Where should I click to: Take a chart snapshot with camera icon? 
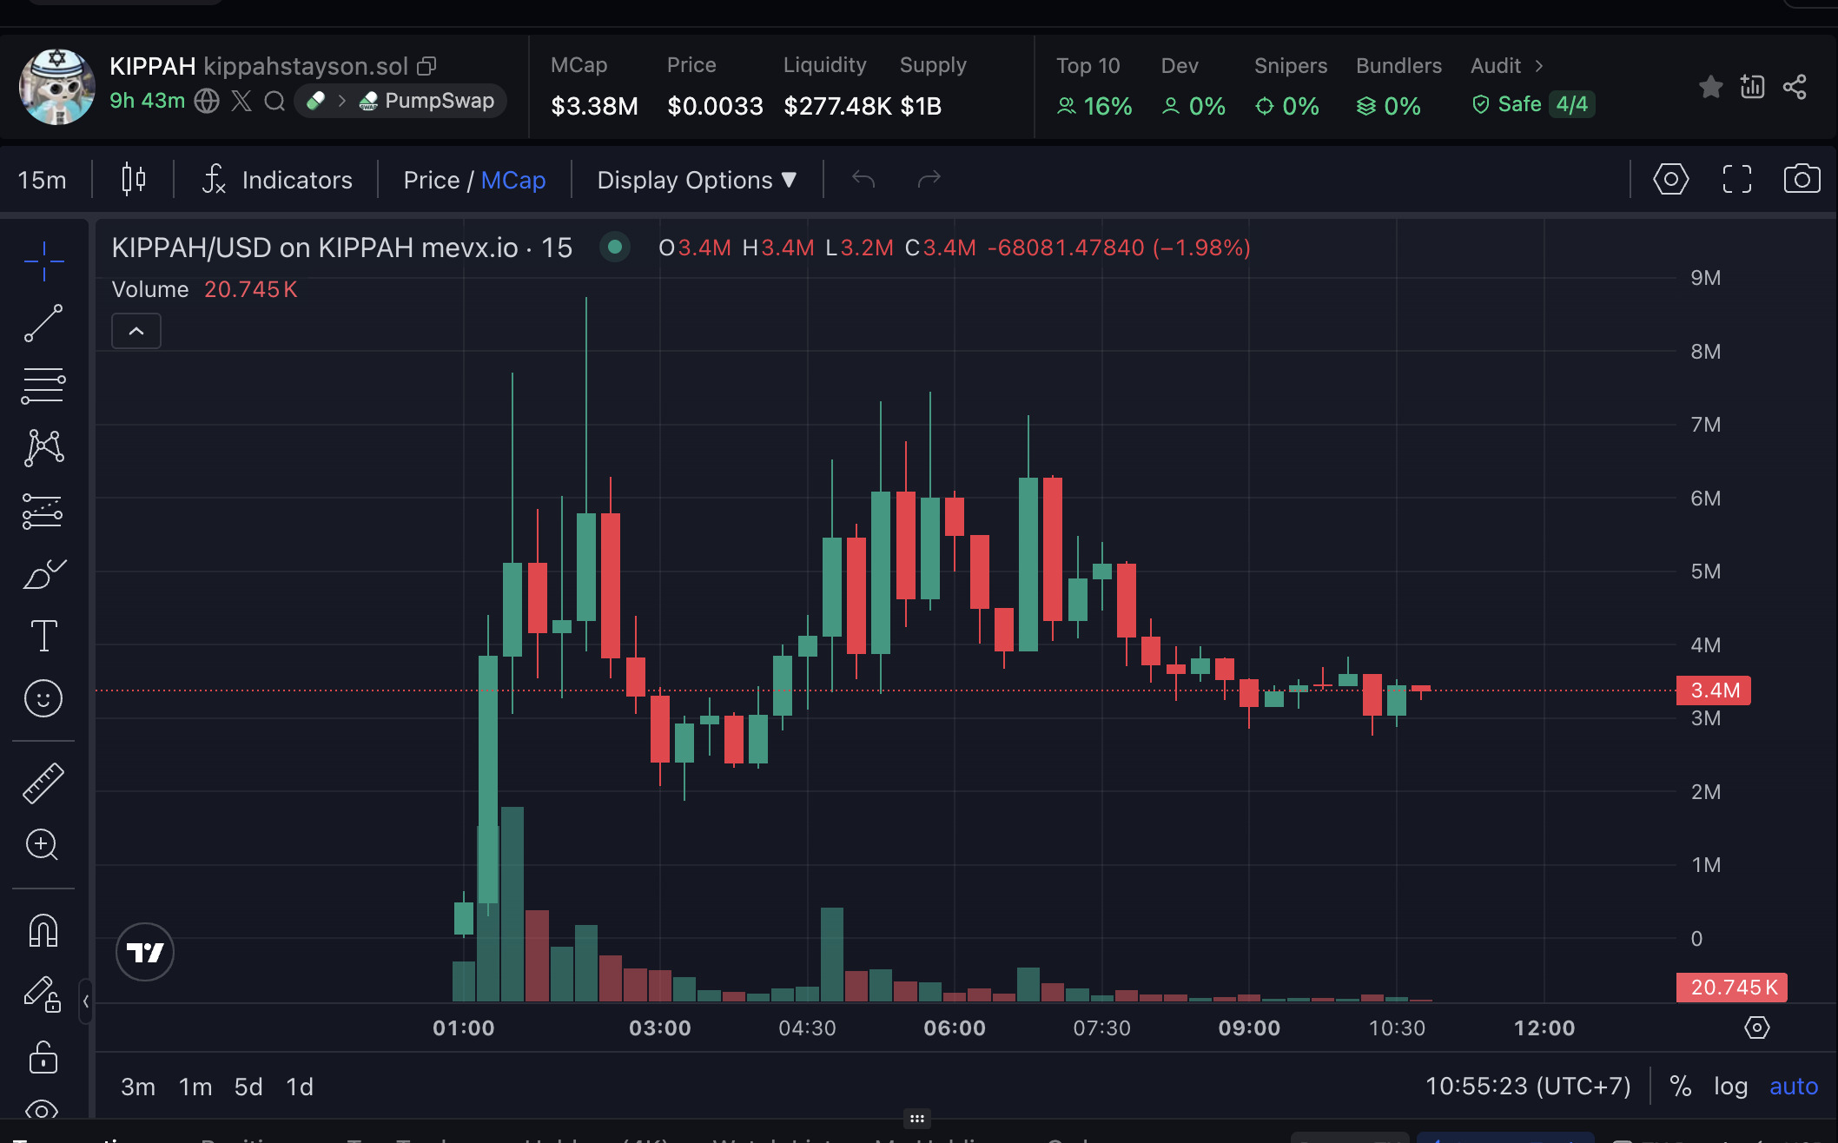coord(1802,179)
